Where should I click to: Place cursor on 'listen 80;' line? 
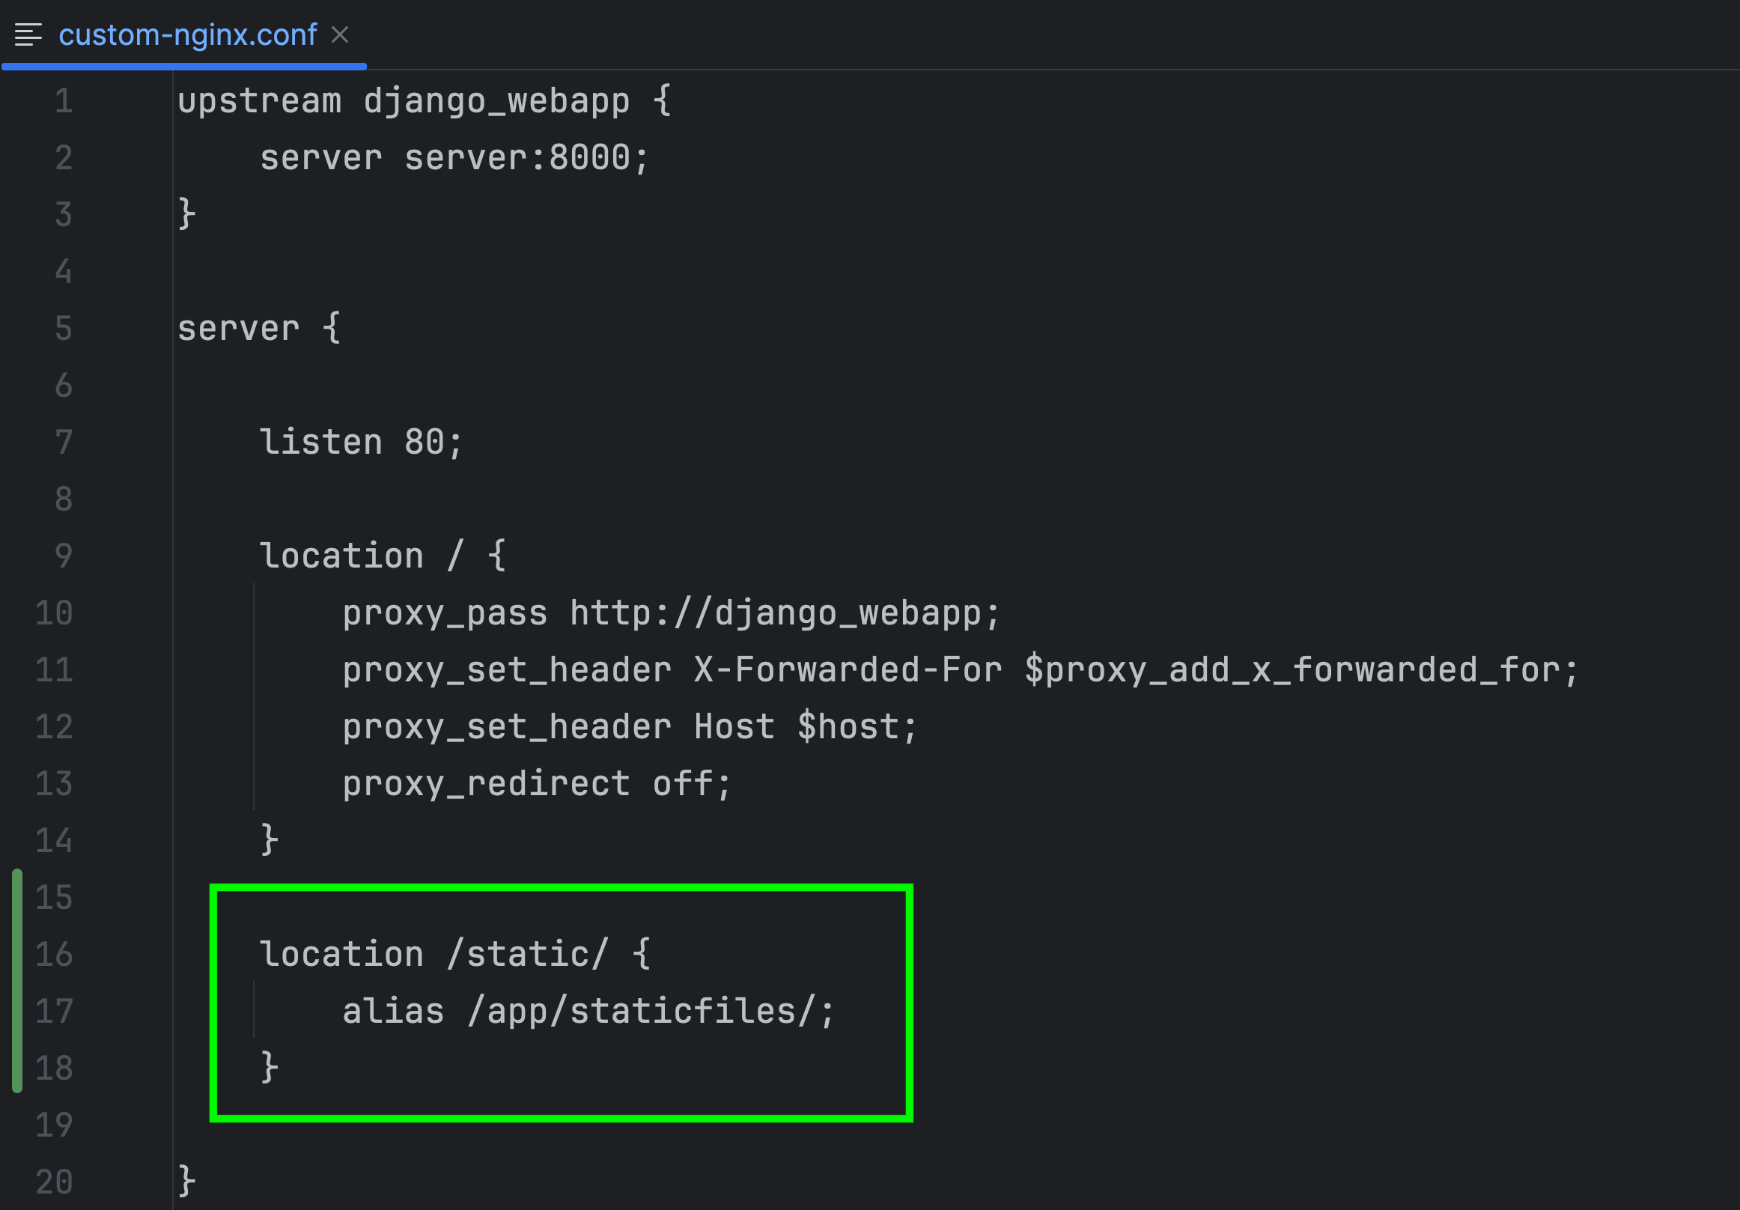(361, 443)
